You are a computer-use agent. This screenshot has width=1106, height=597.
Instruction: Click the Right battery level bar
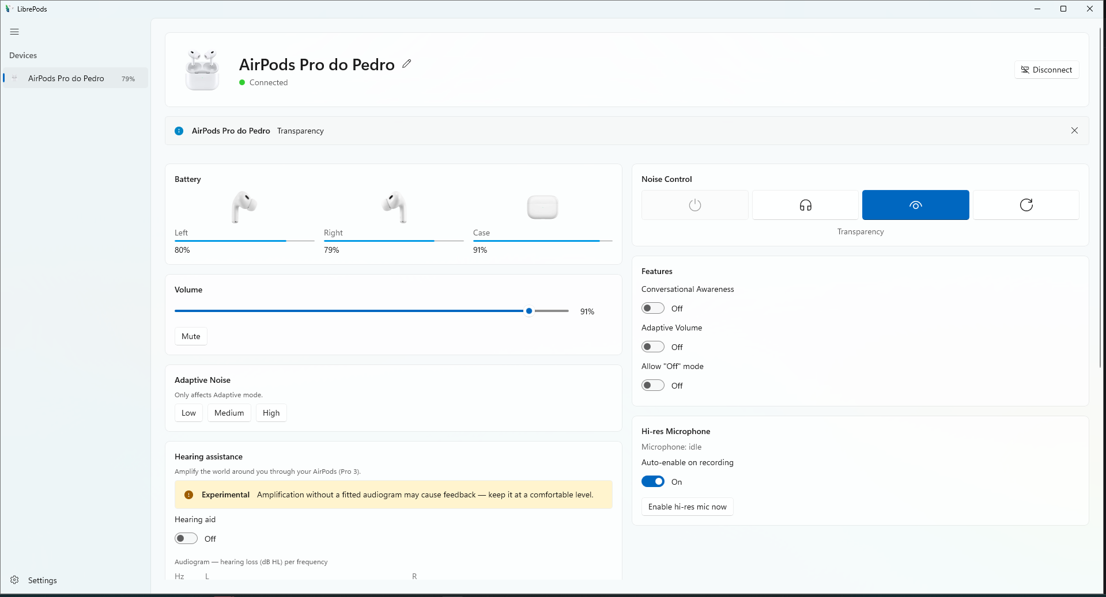click(394, 241)
